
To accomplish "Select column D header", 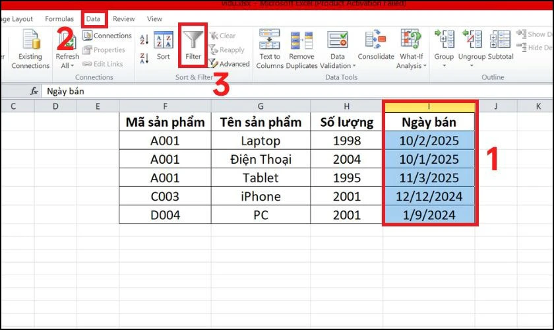I will 55,106.
